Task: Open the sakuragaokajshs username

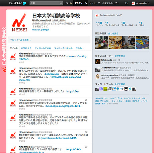Action: pos(109,75)
